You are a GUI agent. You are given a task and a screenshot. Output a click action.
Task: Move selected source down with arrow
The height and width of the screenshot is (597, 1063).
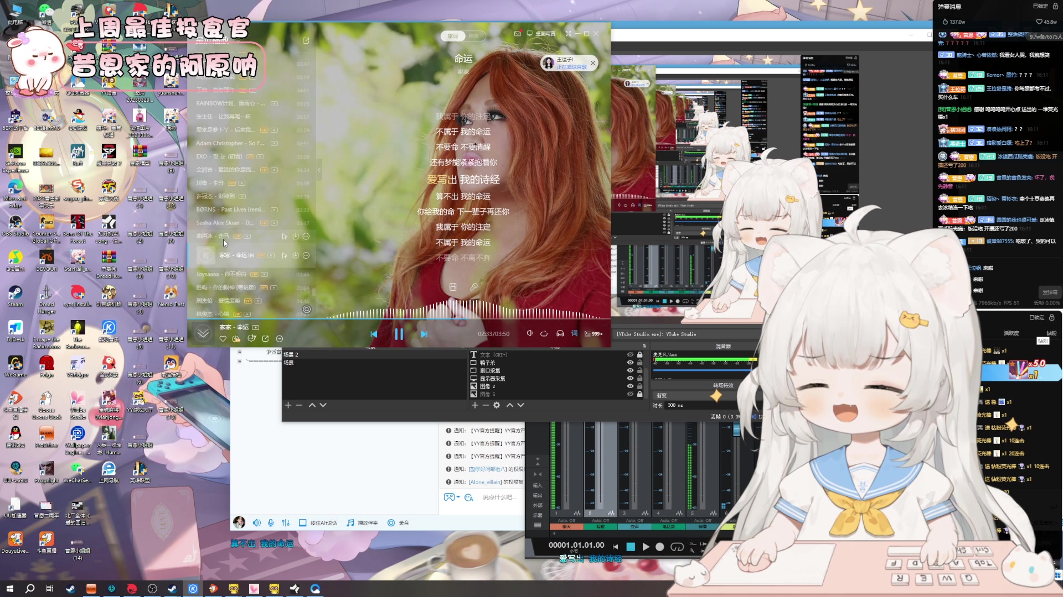point(520,405)
